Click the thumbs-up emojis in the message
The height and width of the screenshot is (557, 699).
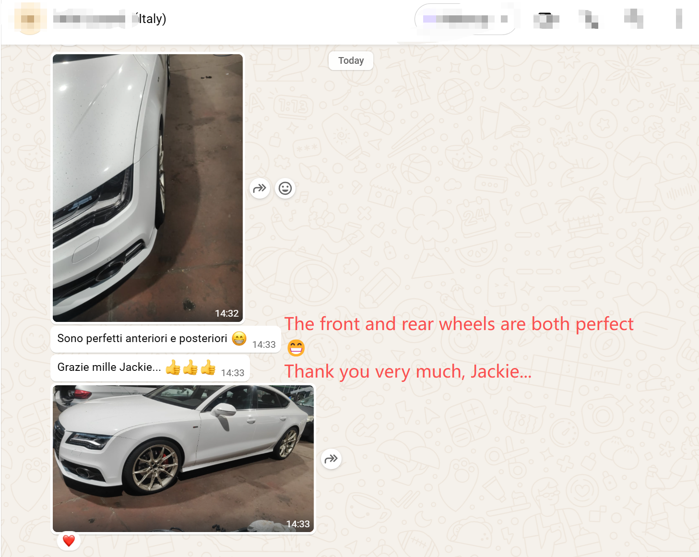click(190, 367)
